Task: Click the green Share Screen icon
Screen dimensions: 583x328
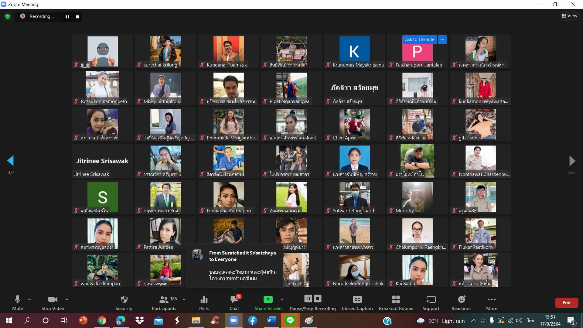Action: coord(268,300)
